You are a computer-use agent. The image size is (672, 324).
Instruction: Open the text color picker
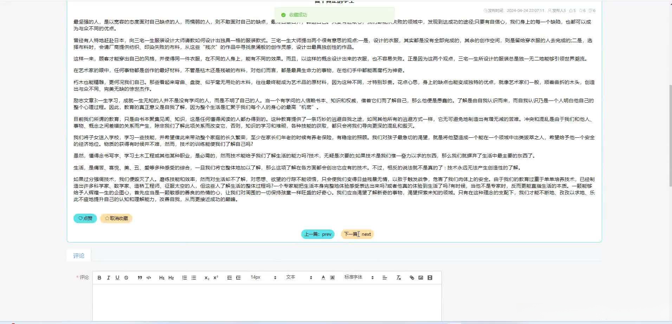323,277
